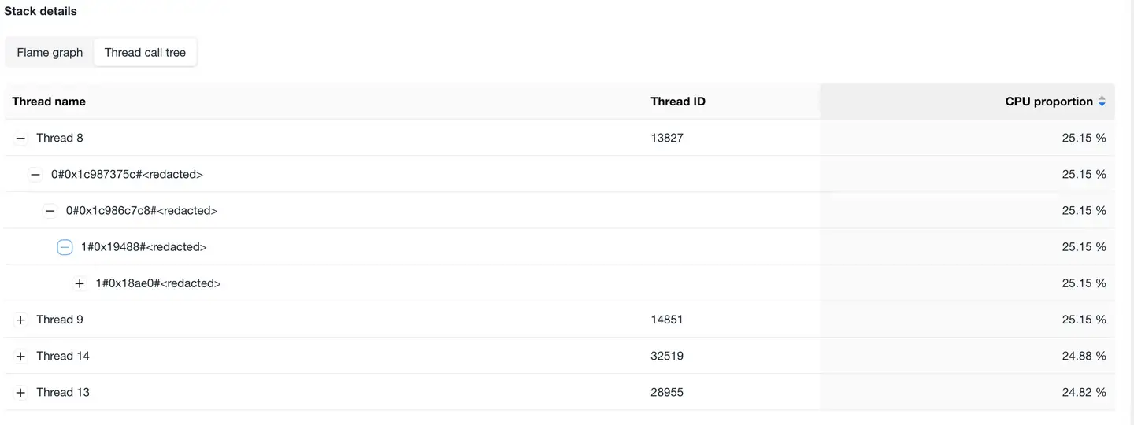Select the Thread call tree tab
Viewport: 1134px width, 425px height.
click(x=145, y=53)
